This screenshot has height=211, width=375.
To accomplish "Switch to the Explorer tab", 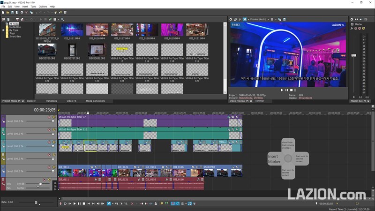I will click(x=31, y=101).
